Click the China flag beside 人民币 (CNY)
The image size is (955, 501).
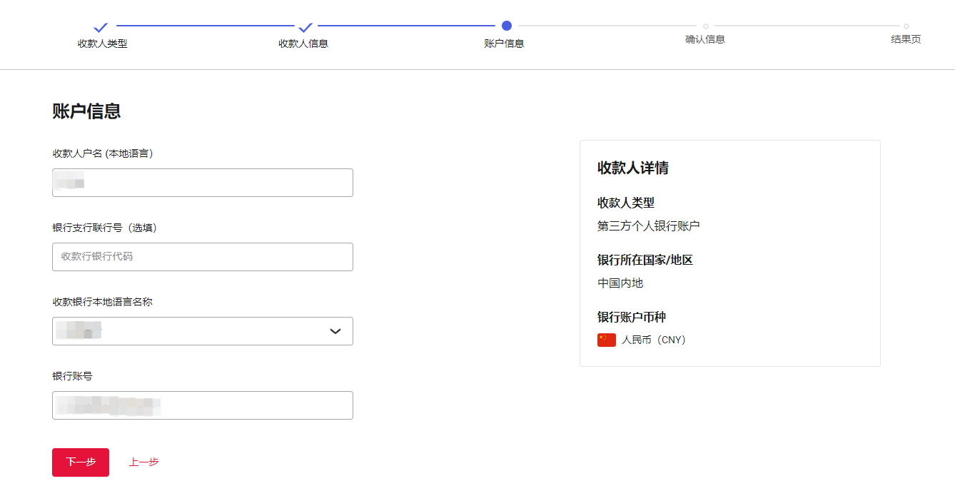coord(606,340)
